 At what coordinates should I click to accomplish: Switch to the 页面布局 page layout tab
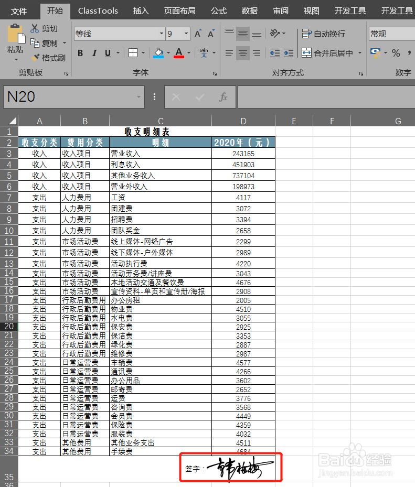coord(180,11)
